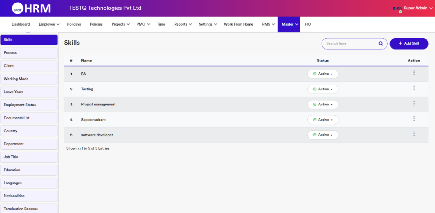The height and width of the screenshot is (213, 435).
Task: Click action dots for Sap consultant
Action: click(414, 119)
